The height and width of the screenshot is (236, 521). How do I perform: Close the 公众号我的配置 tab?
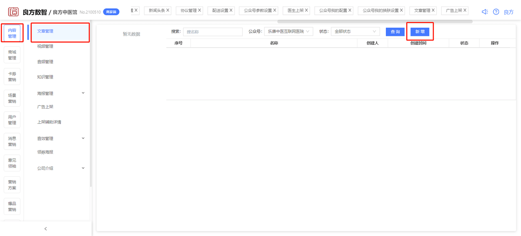coord(350,10)
